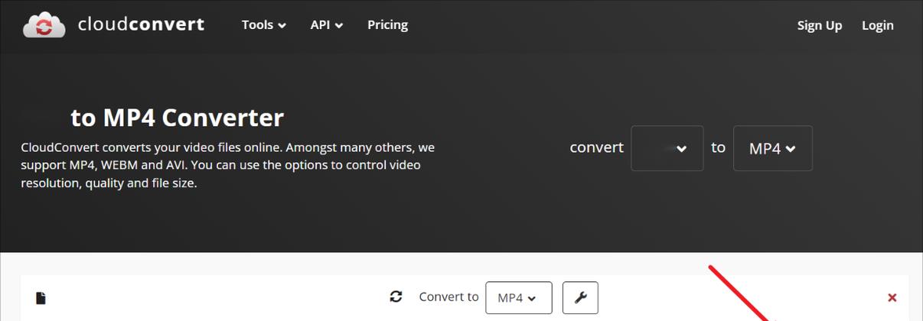Click the 'Convert to' label in the file row

[x=448, y=297]
